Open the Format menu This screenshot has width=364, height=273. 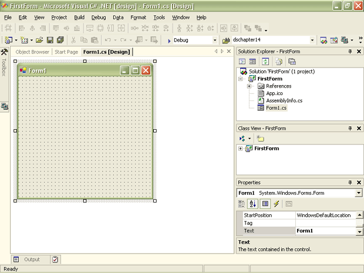click(138, 18)
